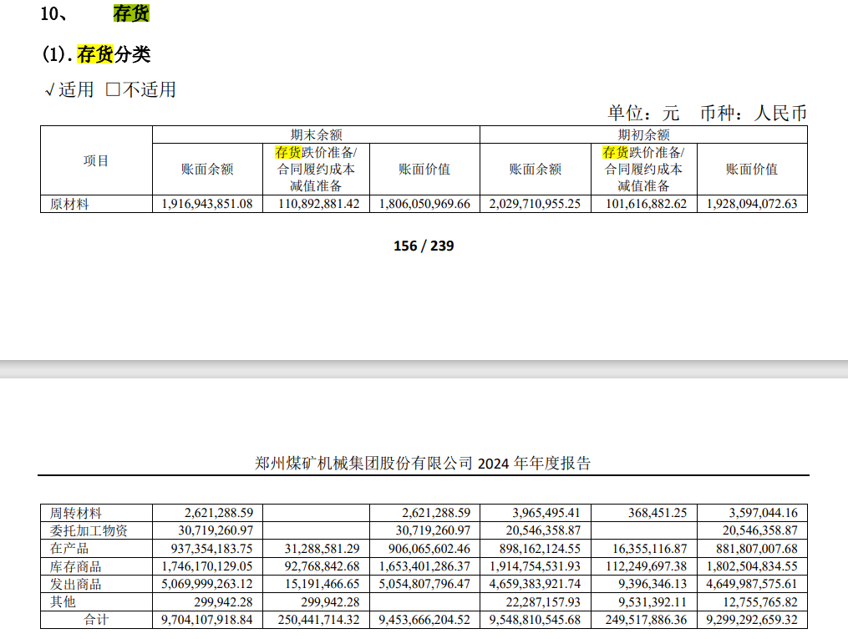Click the '项目' header cell

(x=96, y=160)
